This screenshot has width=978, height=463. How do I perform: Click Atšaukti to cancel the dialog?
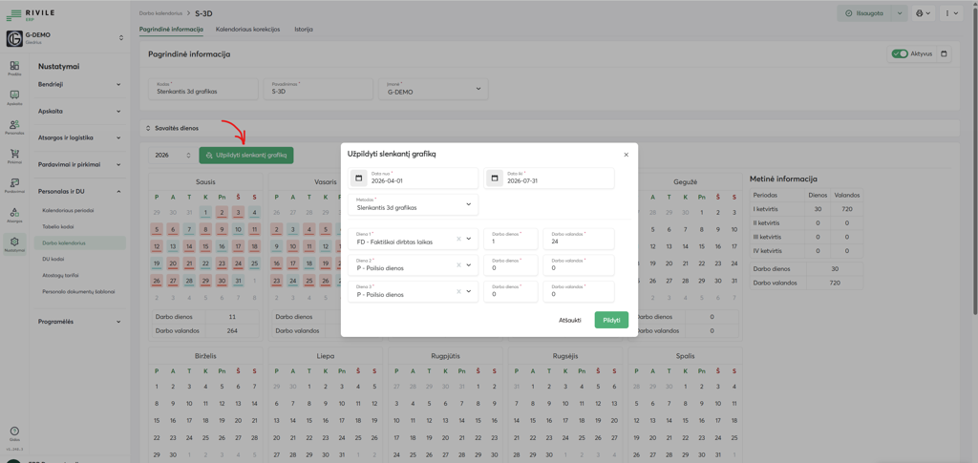click(x=569, y=320)
